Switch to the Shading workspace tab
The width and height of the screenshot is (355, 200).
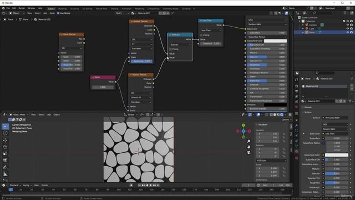click(x=115, y=9)
